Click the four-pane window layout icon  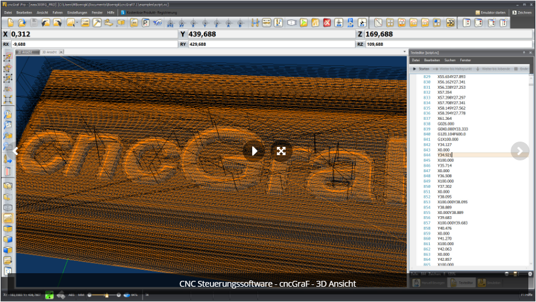pyautogui.click(x=390, y=23)
